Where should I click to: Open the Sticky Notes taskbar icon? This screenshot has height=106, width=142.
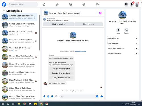35,104
